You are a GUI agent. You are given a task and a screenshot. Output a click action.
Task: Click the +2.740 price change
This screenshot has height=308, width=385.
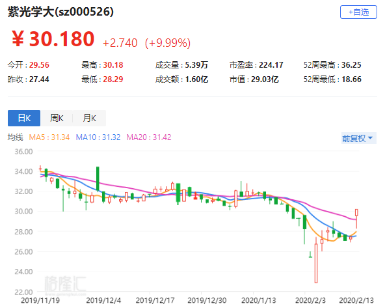(x=120, y=43)
